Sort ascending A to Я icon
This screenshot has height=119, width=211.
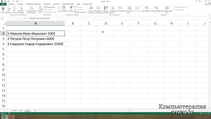coord(59,8)
